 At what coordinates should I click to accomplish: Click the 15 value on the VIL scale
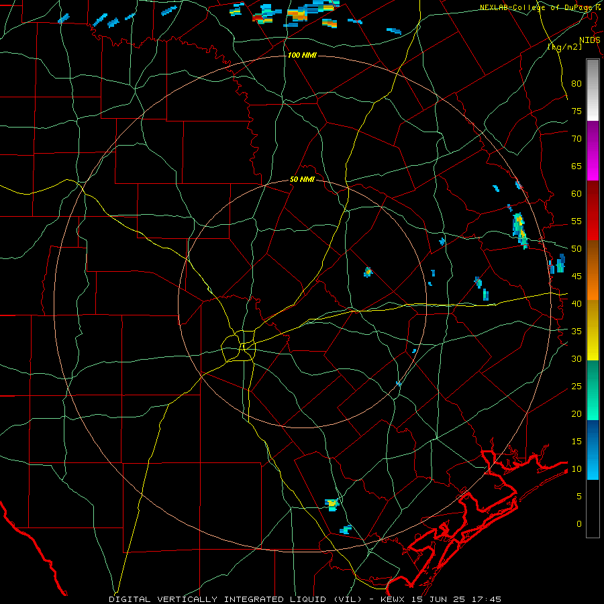(576, 441)
